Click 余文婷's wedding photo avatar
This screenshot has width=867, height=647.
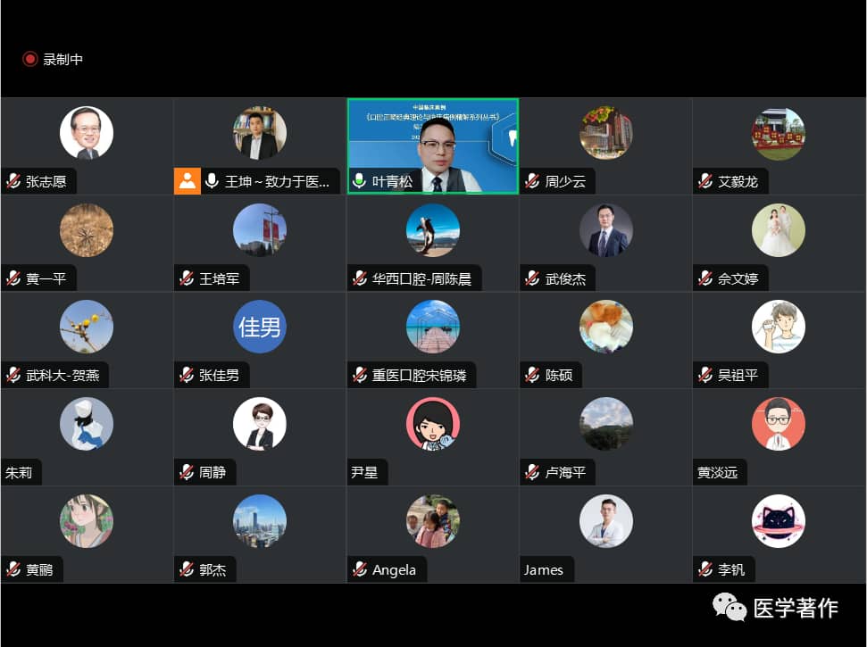coord(779,230)
